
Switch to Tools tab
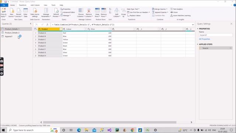tap(53, 5)
